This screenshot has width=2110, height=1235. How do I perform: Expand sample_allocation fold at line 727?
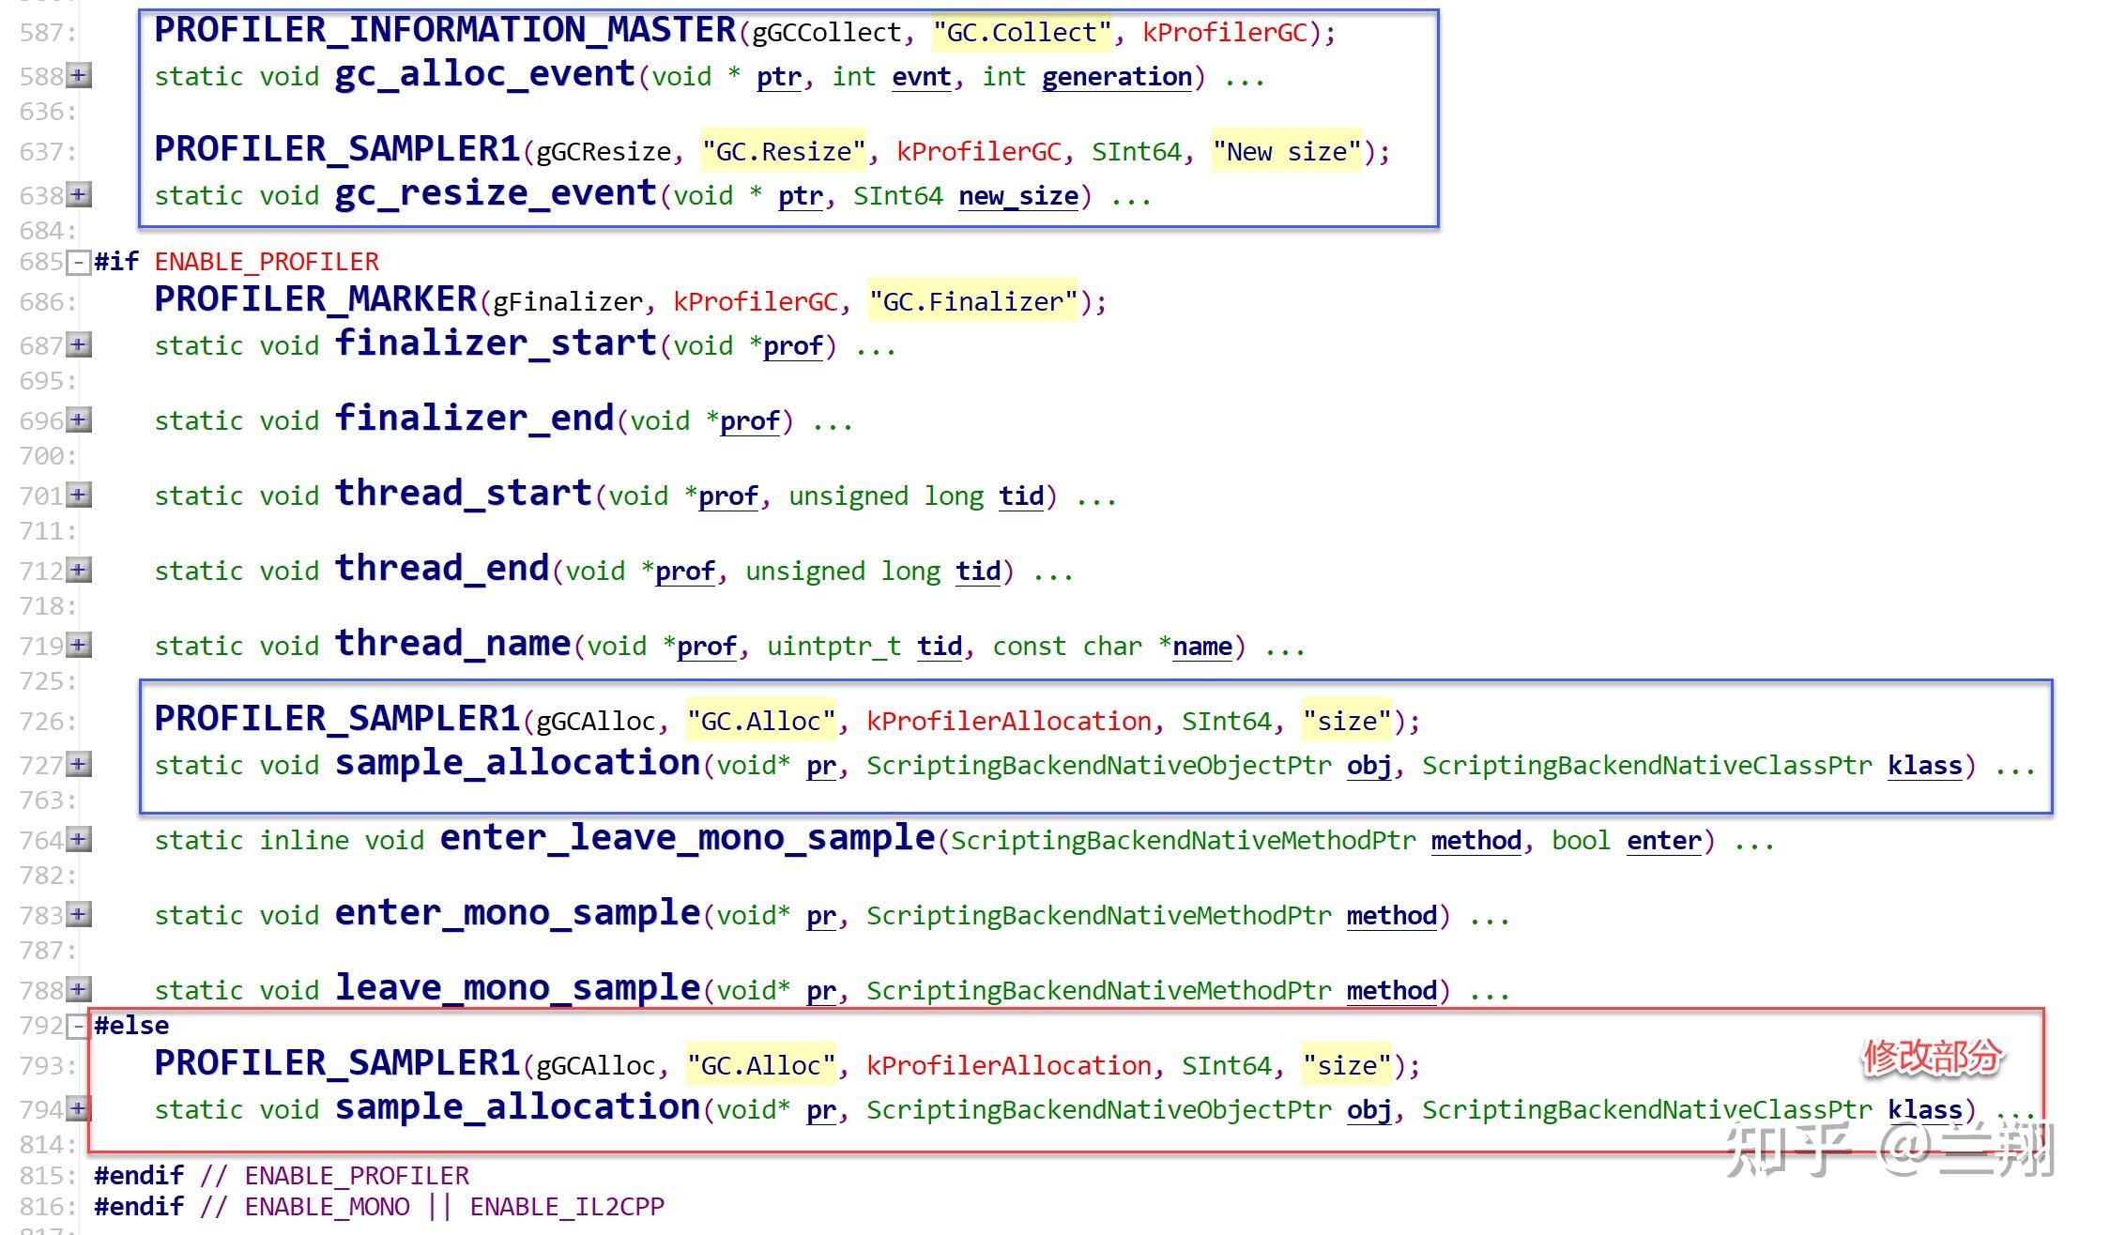pyautogui.click(x=80, y=764)
